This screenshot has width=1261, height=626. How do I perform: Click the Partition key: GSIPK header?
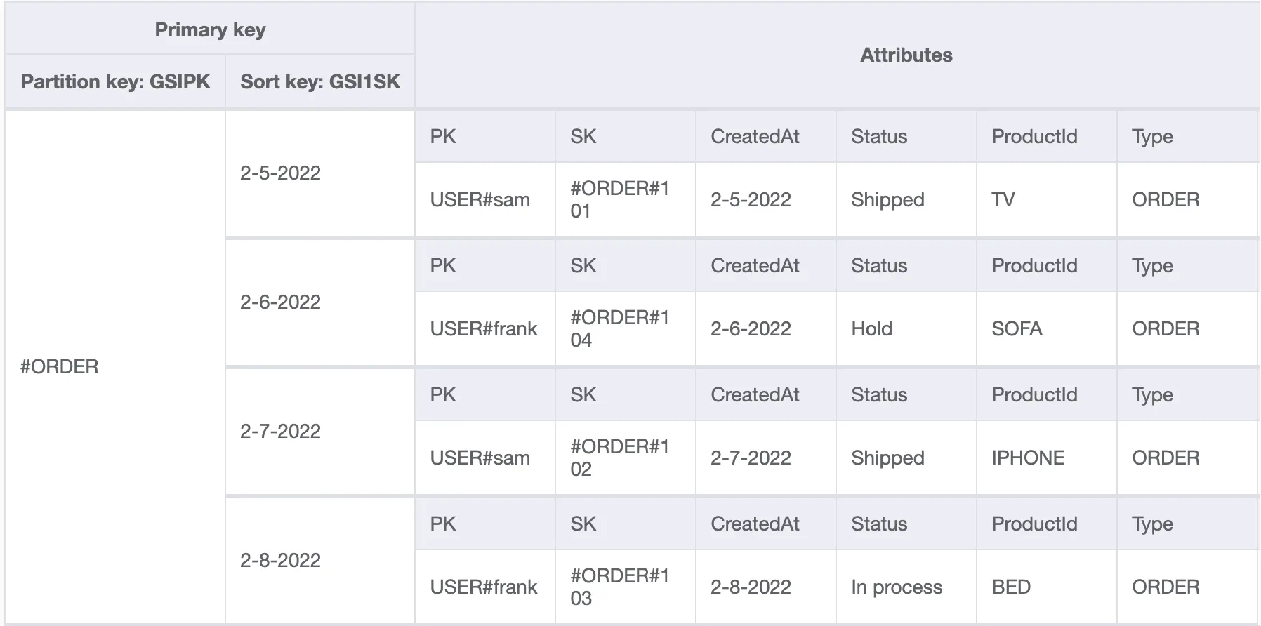click(x=115, y=81)
